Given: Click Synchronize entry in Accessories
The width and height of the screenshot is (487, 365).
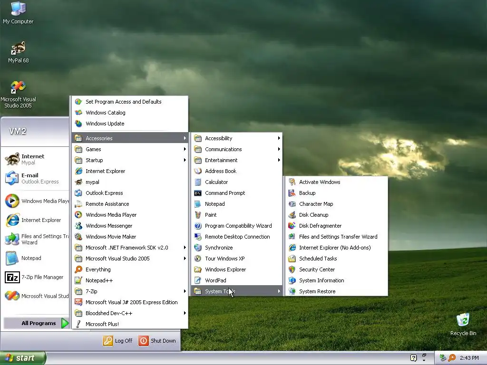Looking at the screenshot, I should 237,247.
